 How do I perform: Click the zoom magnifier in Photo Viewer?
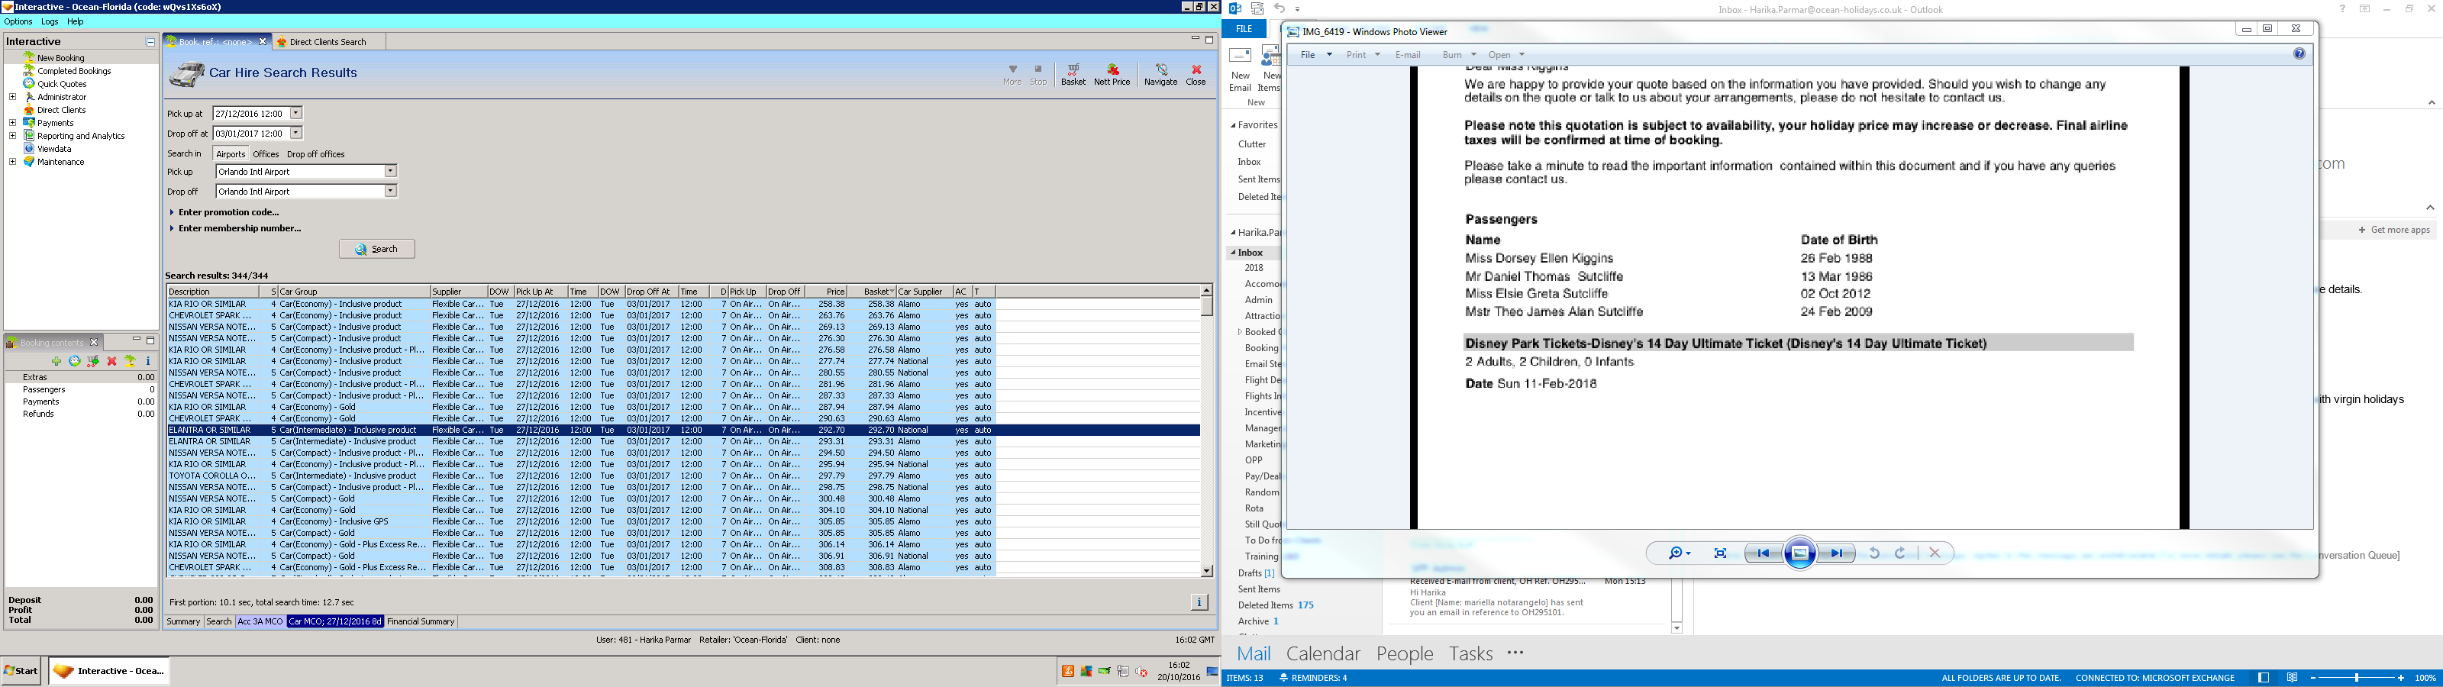[1679, 553]
